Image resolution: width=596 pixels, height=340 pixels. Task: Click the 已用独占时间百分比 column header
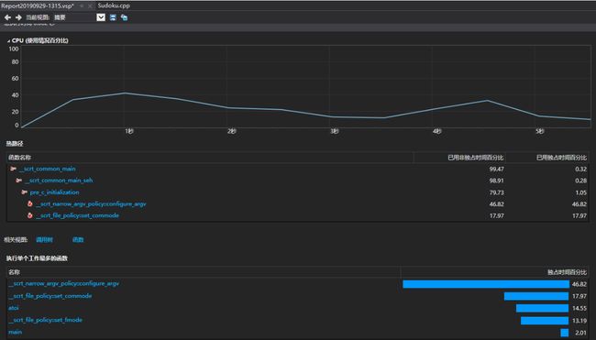point(547,158)
